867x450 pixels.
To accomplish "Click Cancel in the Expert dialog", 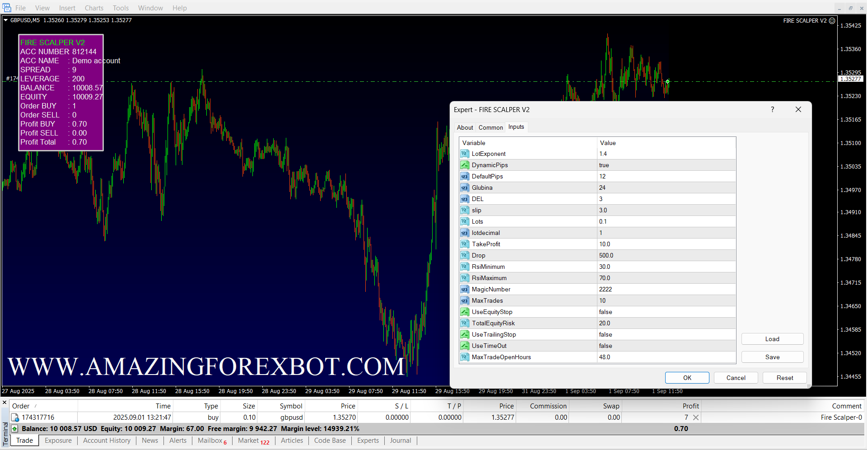I will point(736,378).
